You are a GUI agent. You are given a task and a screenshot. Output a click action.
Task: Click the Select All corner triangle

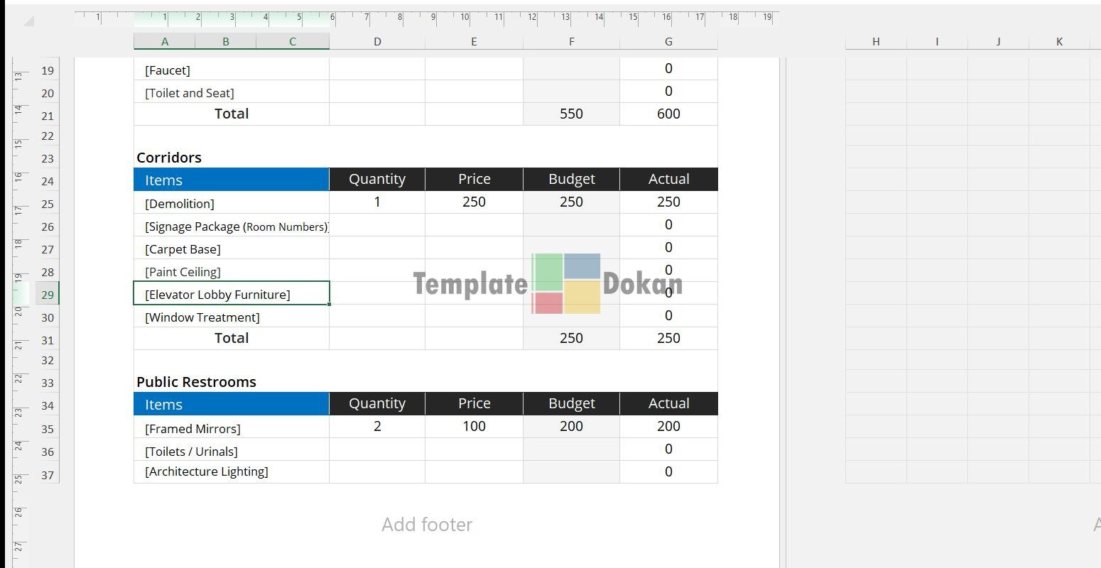click(28, 21)
